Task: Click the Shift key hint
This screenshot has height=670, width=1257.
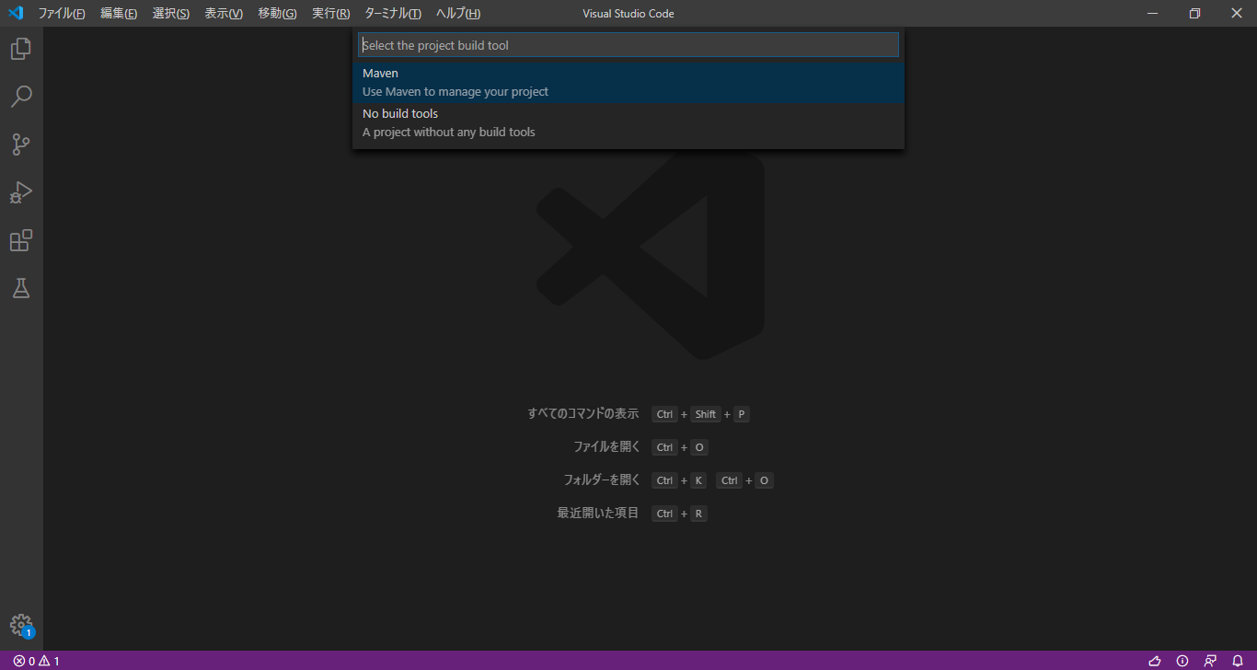Action: (x=706, y=414)
